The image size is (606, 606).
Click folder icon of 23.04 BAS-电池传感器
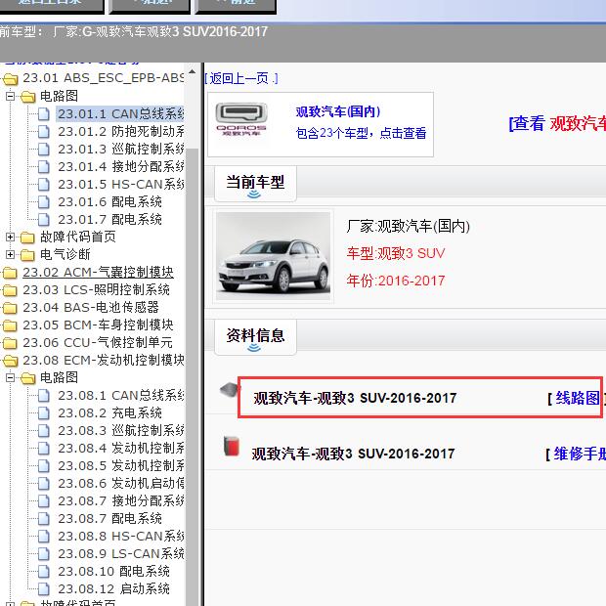coord(11,308)
